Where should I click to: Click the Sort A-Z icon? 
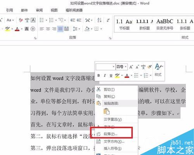pyautogui.click(x=99, y=20)
